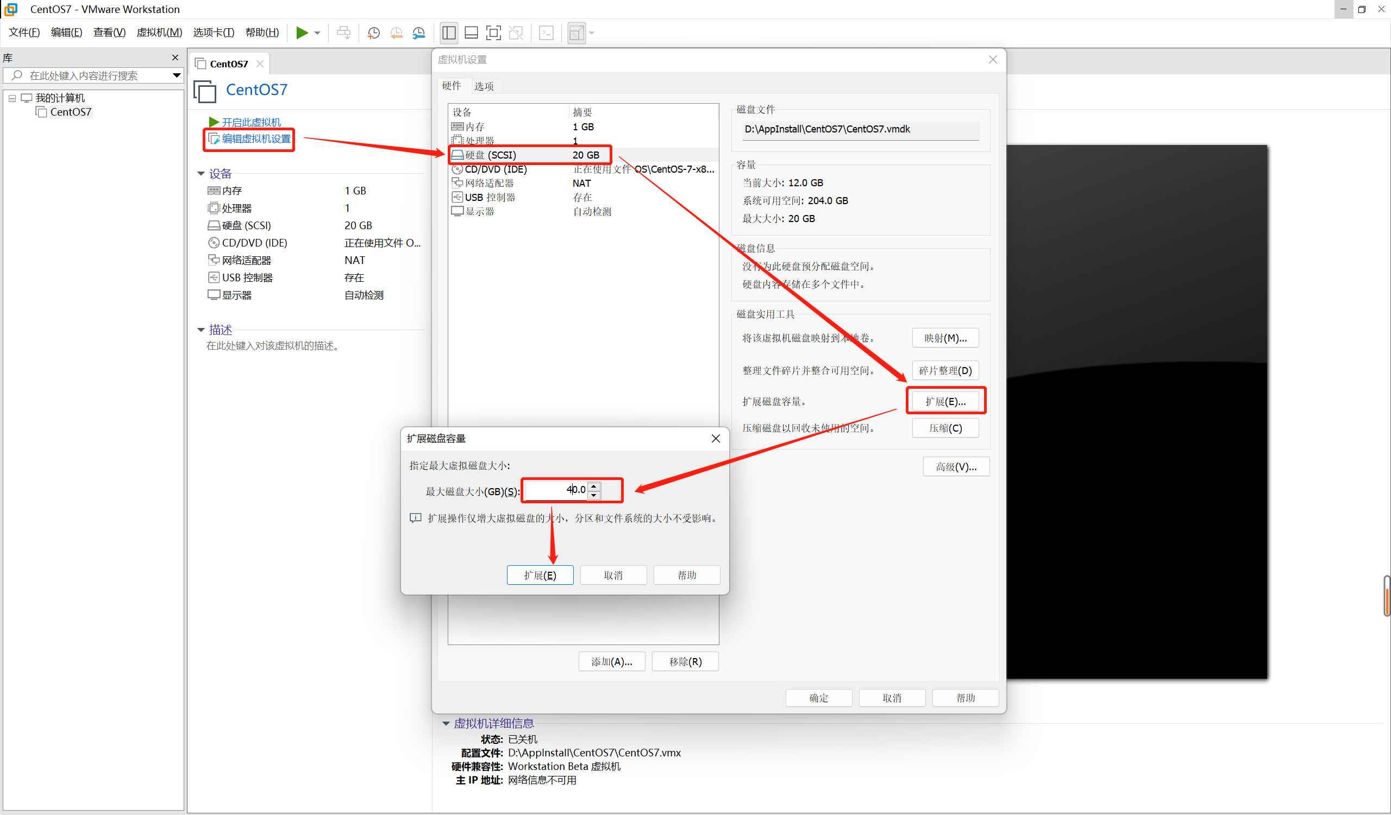Click the 碎片整理(D) button
Image resolution: width=1391 pixels, height=815 pixels.
945,370
